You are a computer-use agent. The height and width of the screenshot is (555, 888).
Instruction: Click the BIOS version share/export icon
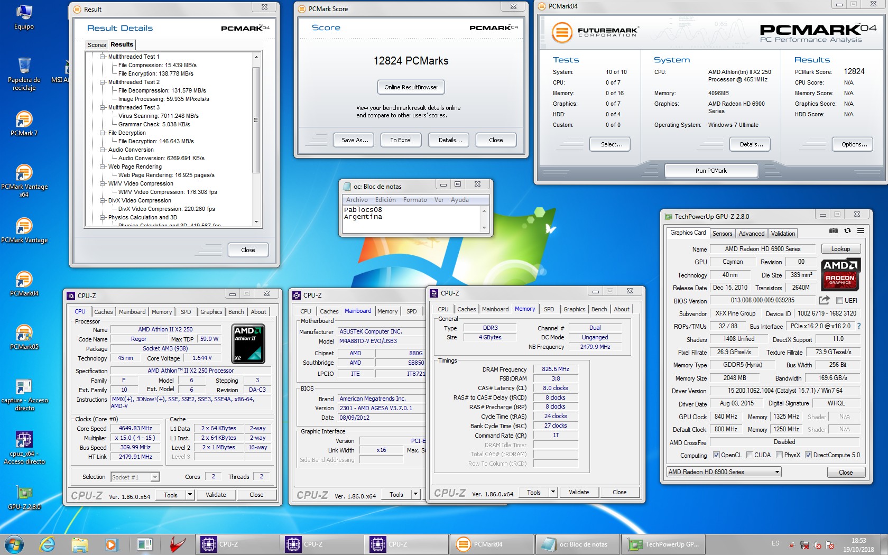824,300
